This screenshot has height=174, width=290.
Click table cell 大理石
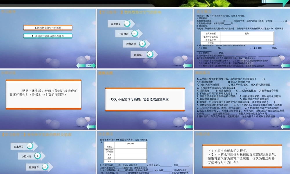point(211,43)
